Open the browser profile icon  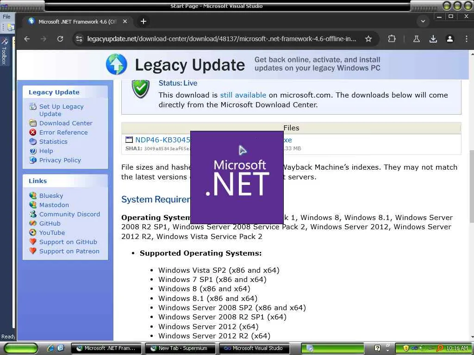(450, 39)
